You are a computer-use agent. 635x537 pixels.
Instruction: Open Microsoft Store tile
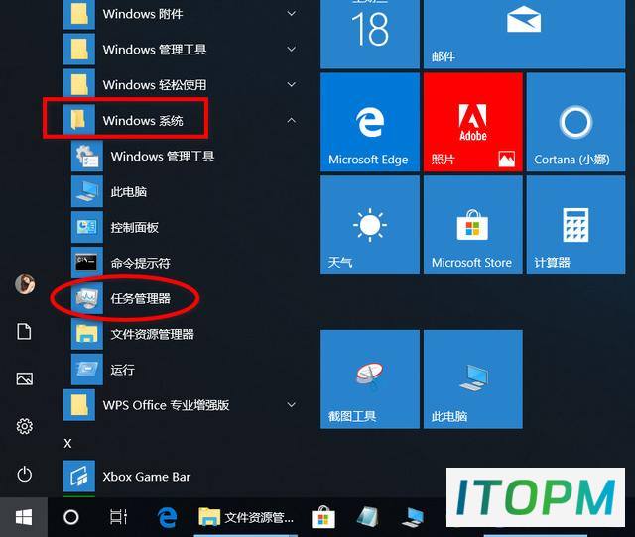click(473, 225)
